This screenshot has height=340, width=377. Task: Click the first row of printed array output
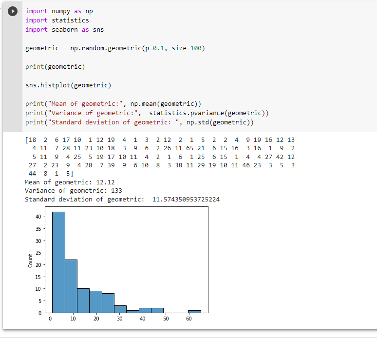click(160, 140)
